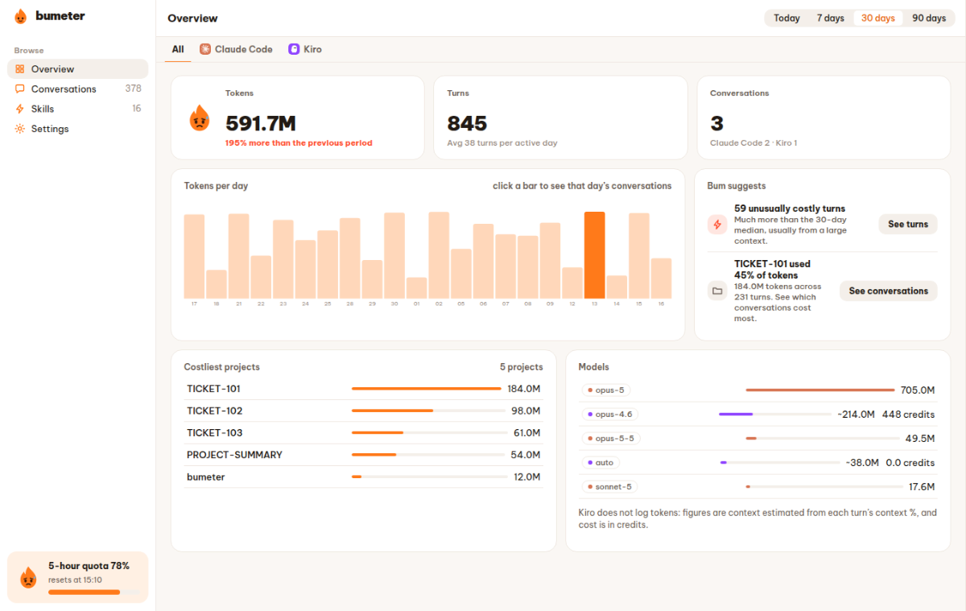The height and width of the screenshot is (611, 966).
Task: Click the bumeter project row
Action: 363,477
